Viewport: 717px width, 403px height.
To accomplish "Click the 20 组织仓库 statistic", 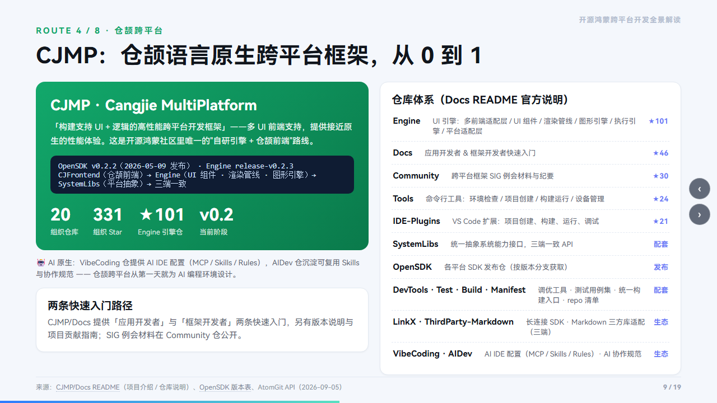I will tap(64, 221).
